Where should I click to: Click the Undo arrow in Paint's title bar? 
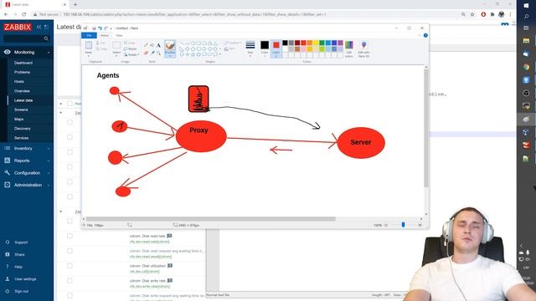(x=100, y=28)
